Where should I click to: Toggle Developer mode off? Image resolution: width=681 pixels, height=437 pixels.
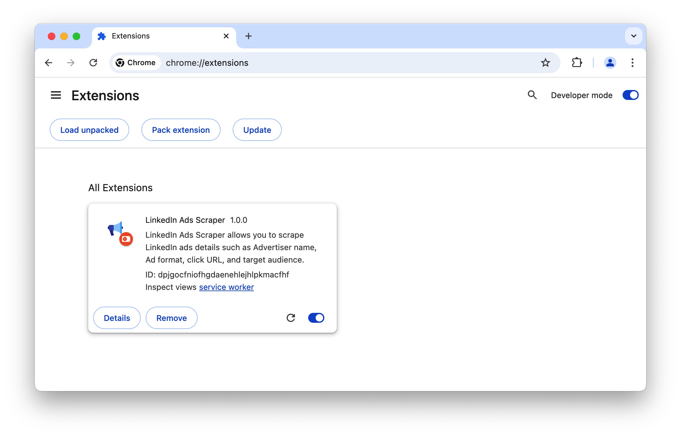(x=630, y=95)
